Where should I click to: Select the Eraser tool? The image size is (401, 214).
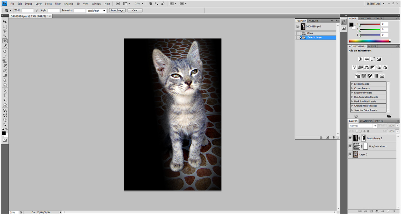[5, 71]
